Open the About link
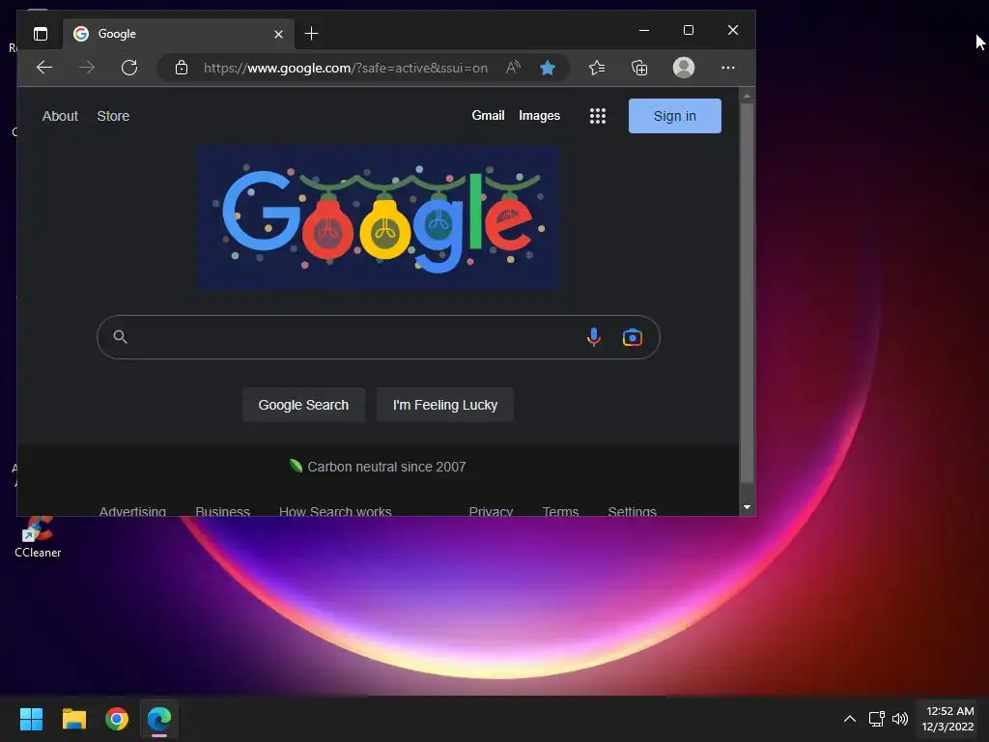989x742 pixels. point(60,116)
